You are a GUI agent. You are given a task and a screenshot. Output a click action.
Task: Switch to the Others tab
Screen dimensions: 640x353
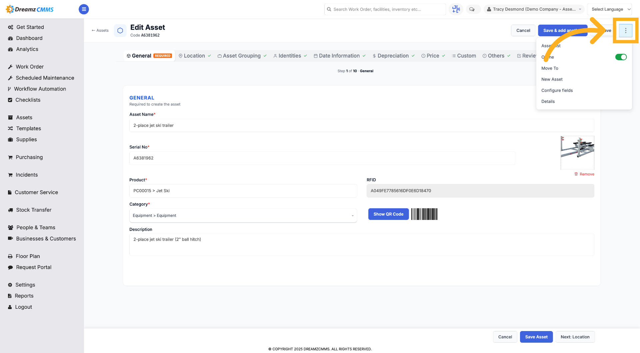[x=496, y=56]
